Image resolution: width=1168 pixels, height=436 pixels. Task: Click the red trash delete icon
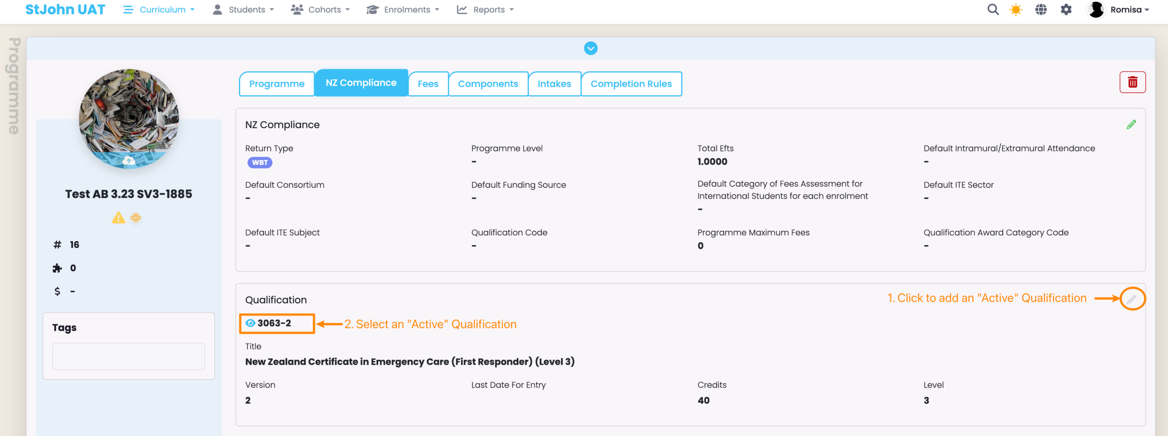coord(1132,82)
